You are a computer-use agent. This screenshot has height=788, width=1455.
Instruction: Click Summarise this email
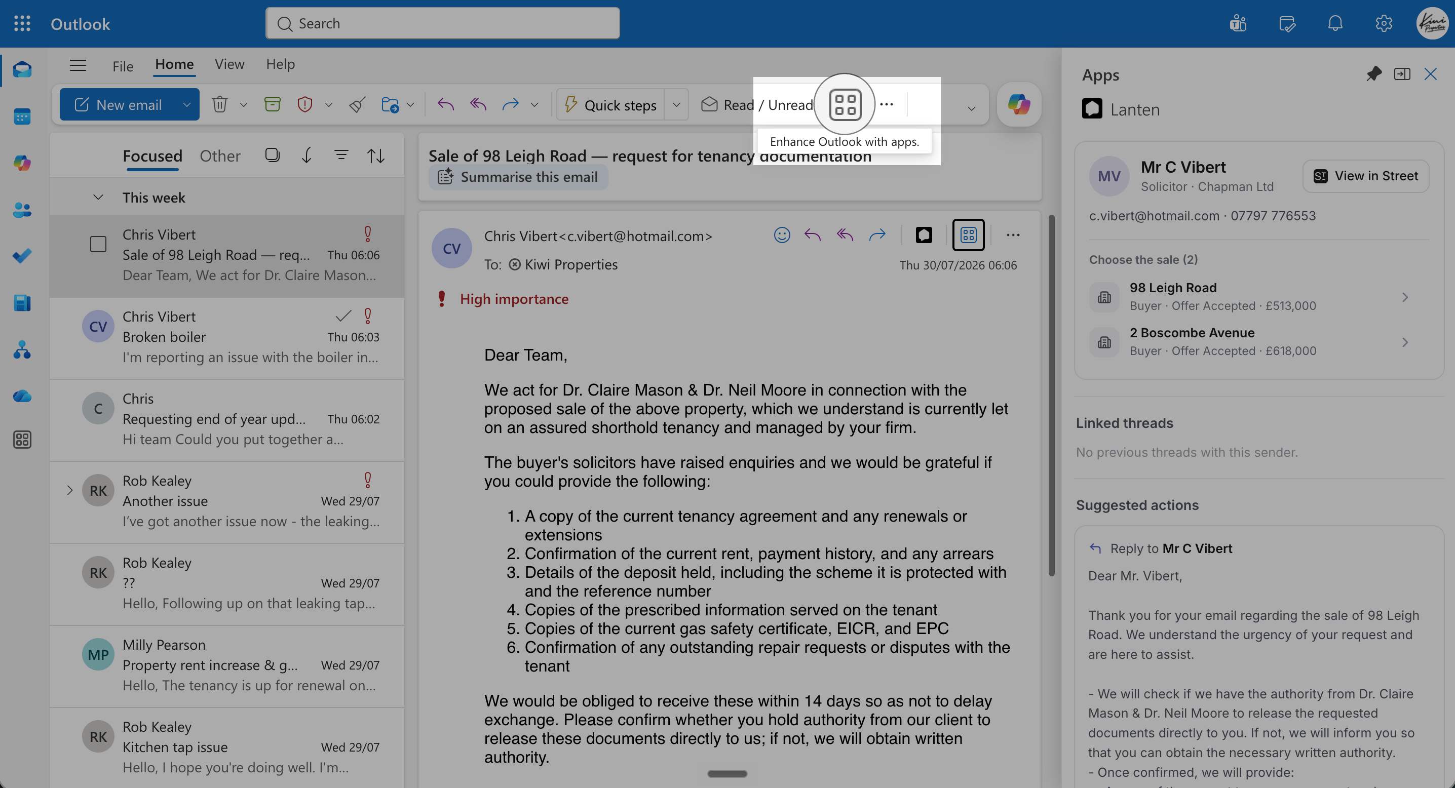(518, 177)
